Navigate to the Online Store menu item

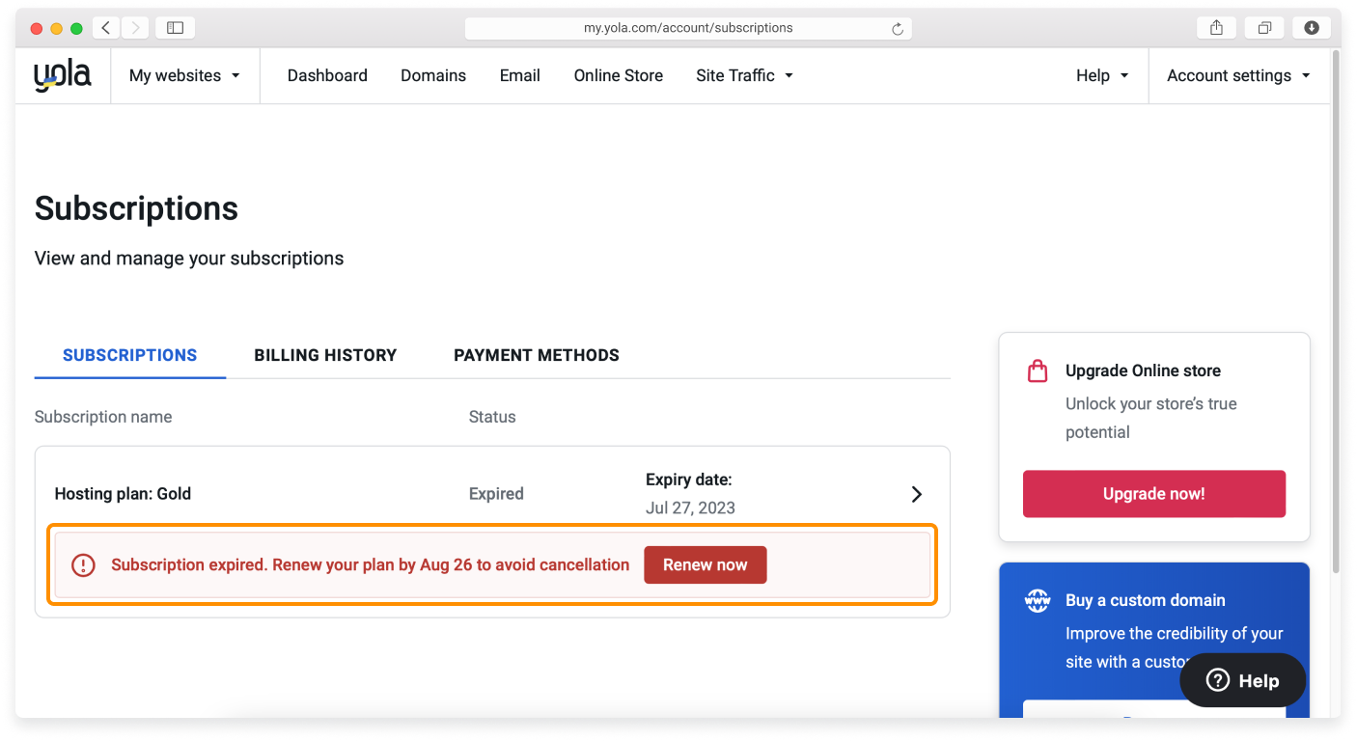619,74
